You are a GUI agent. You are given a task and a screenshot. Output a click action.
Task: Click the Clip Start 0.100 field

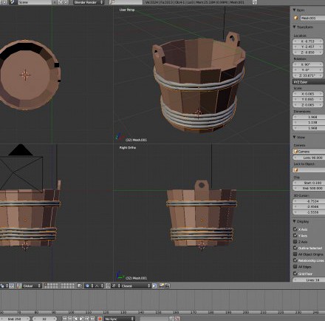[x=309, y=183]
